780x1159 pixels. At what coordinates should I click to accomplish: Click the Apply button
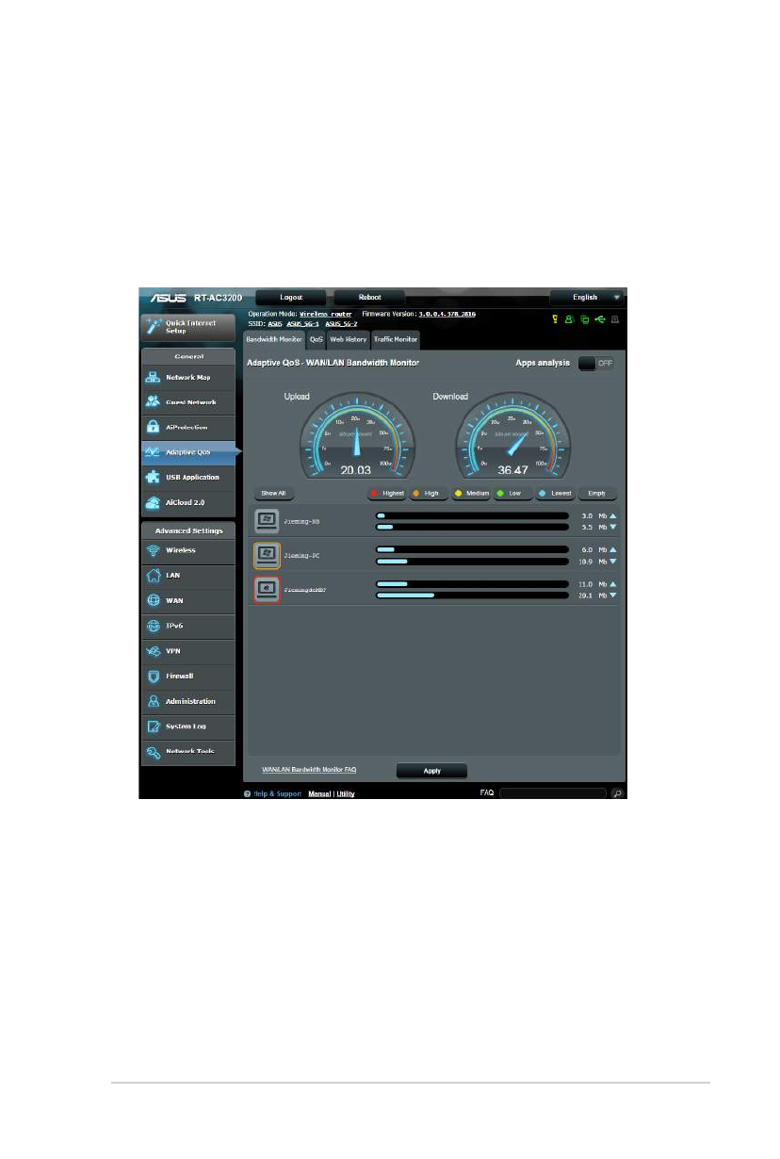(x=431, y=770)
